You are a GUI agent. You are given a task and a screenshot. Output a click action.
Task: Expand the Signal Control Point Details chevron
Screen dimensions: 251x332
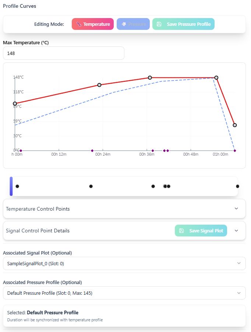coord(236,231)
